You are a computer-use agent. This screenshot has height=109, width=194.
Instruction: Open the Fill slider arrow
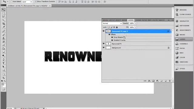(135, 27)
